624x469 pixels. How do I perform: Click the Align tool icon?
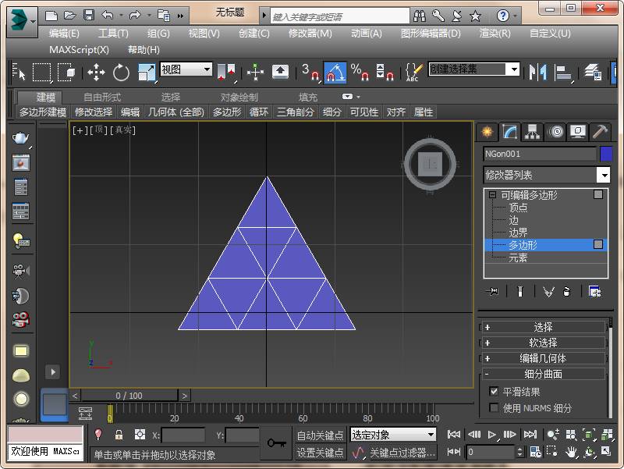click(563, 72)
